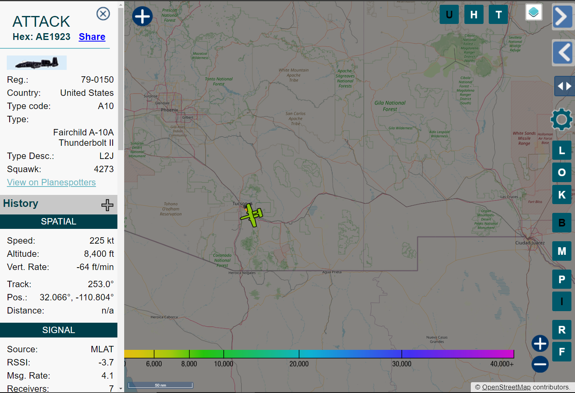The image size is (575, 393).
Task: Click the 50 nm map scale bar
Action: pos(161,385)
